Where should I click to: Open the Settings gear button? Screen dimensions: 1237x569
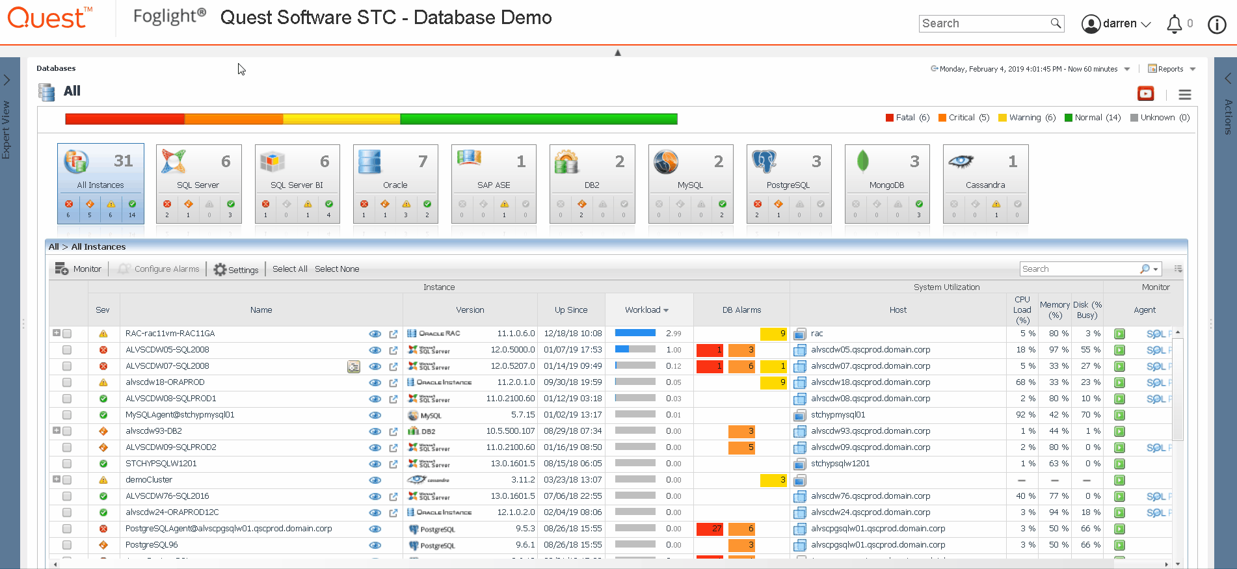click(x=236, y=269)
